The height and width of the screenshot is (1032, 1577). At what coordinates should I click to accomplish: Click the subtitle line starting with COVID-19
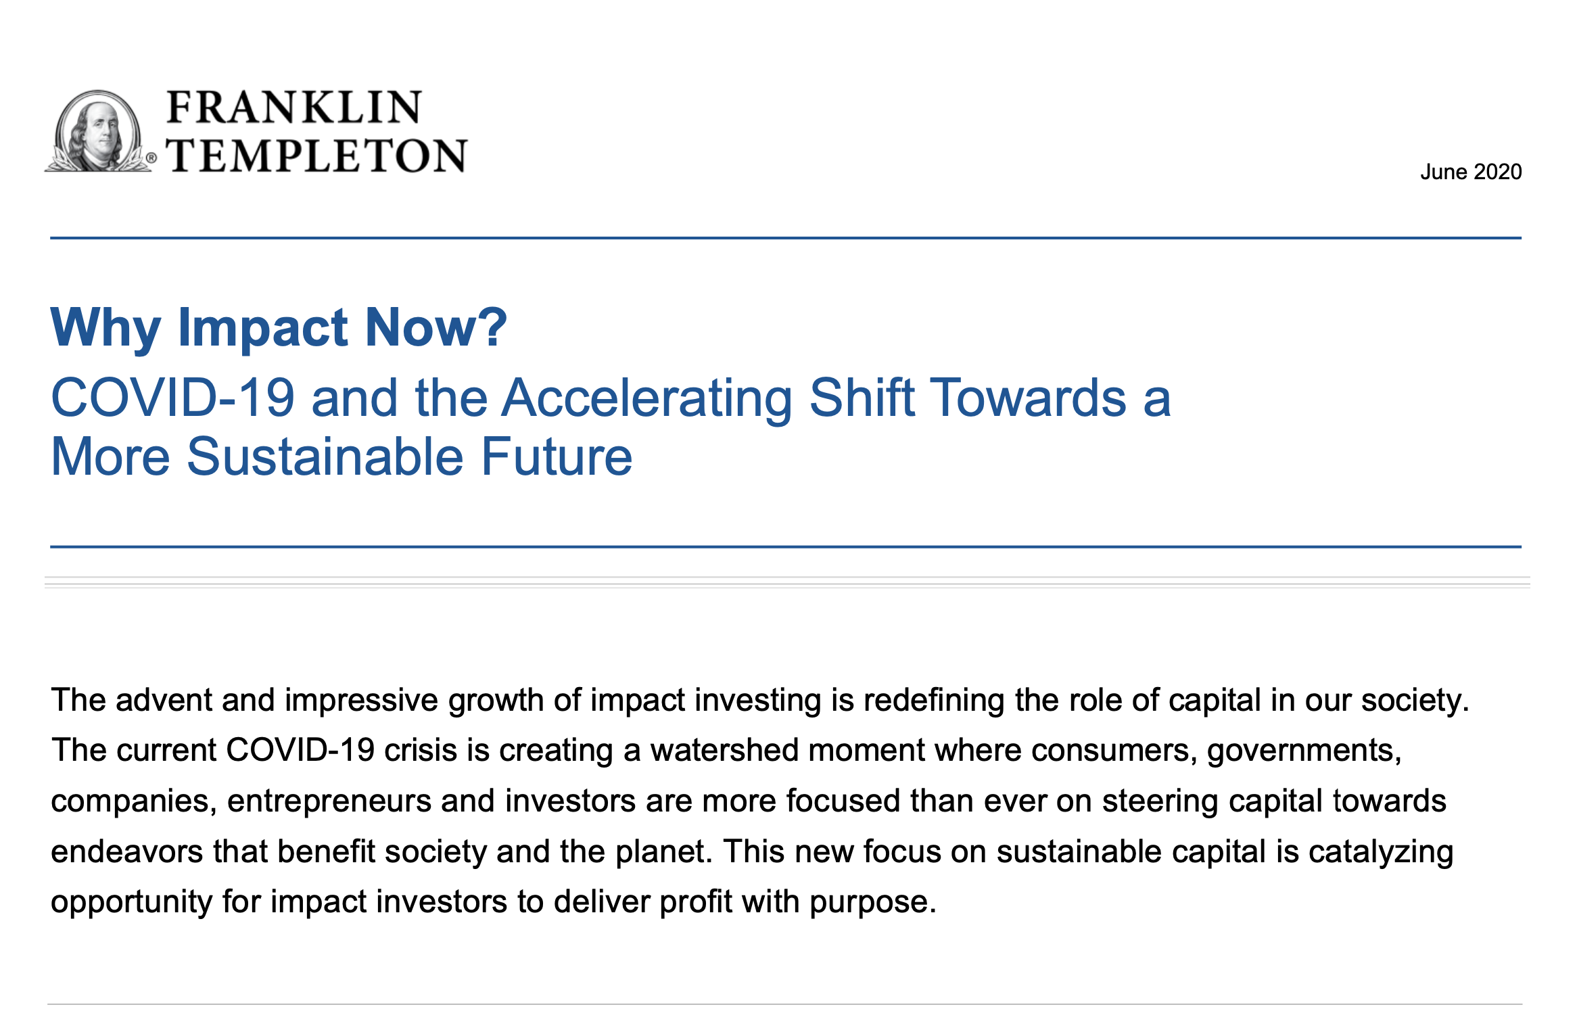(x=611, y=398)
